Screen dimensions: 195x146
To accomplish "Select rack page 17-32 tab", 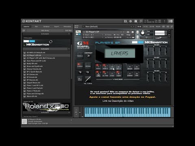I will pos(145,27).
